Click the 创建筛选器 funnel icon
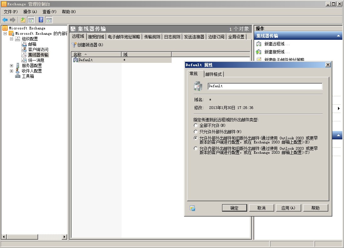Screen dimensions: 344x248 point(74,45)
